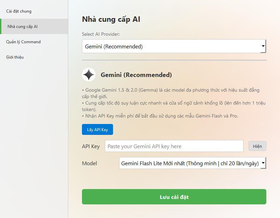The image size is (280, 218).
Task: Click the line about Nhận API Key miễn phí
Action: pyautogui.click(x=160, y=116)
